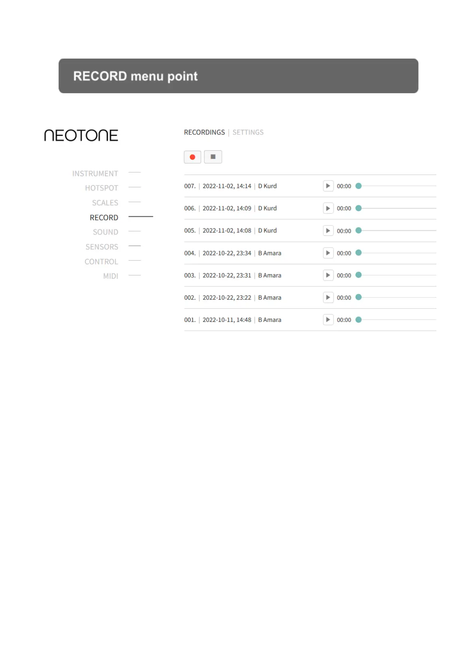The image size is (475, 671).
Task: Select the 2022-11-02, 14:14 recording date
Action: pos(227,186)
